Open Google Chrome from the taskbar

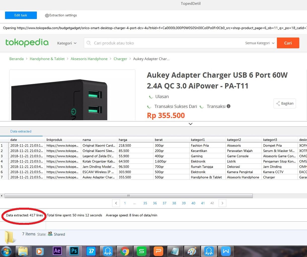(125, 251)
